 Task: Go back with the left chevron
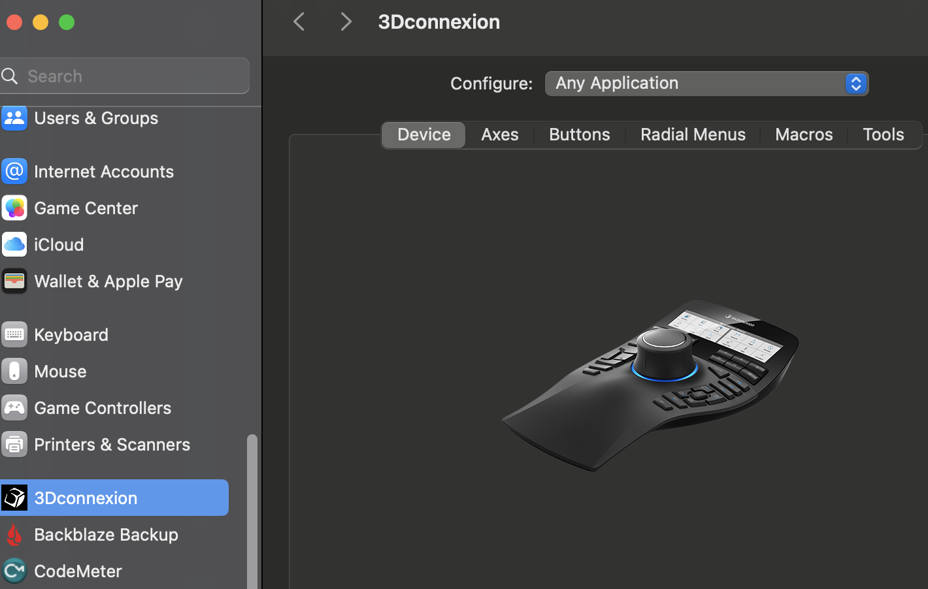299,22
